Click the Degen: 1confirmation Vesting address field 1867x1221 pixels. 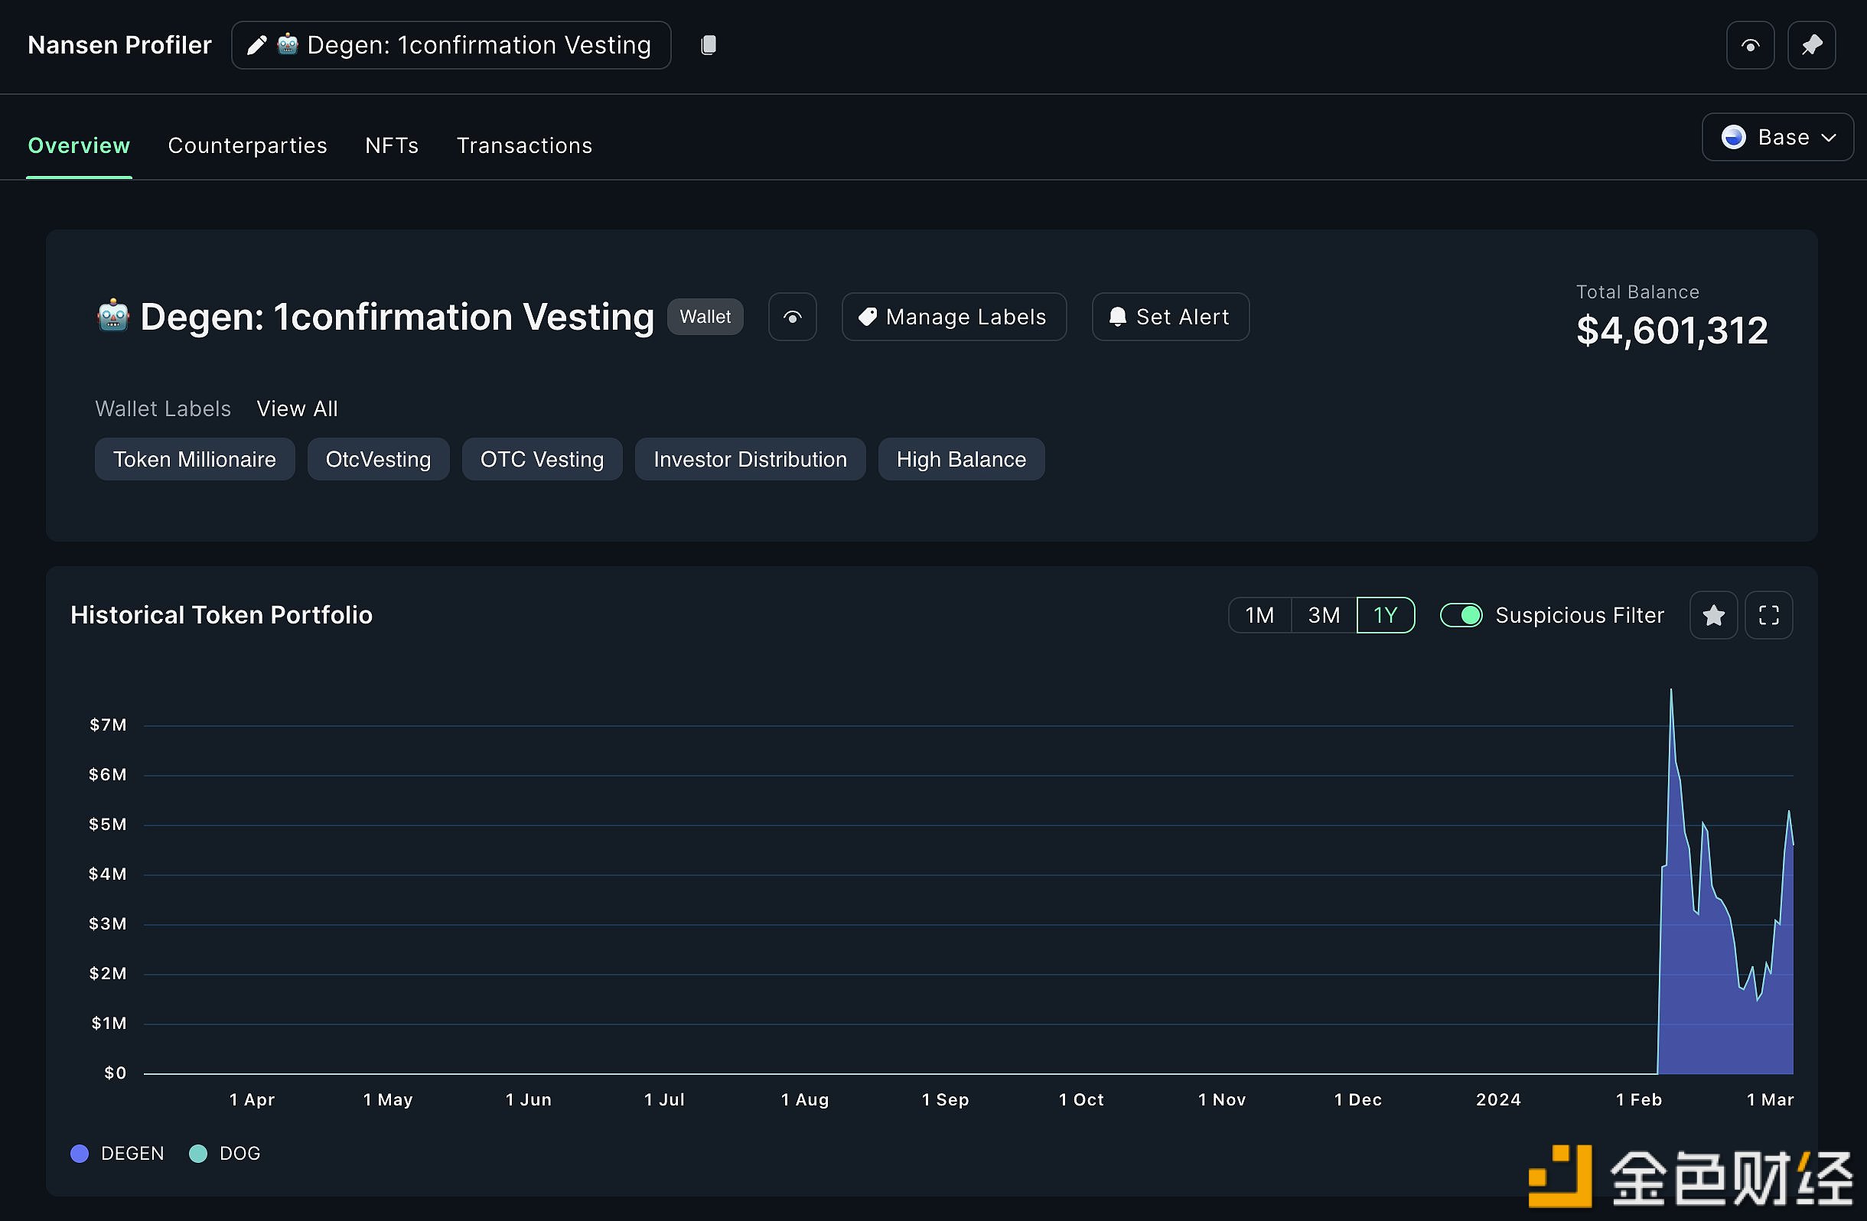451,45
